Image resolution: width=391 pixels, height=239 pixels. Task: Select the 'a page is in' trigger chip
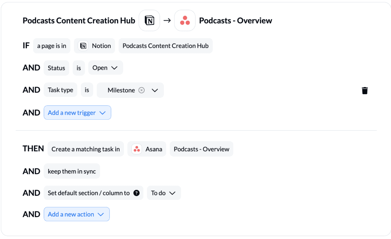tap(51, 46)
